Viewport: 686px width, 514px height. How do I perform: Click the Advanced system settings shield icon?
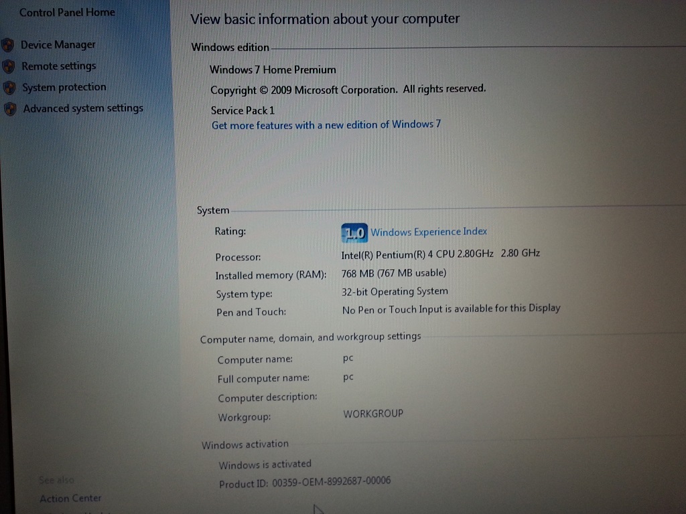pos(9,109)
